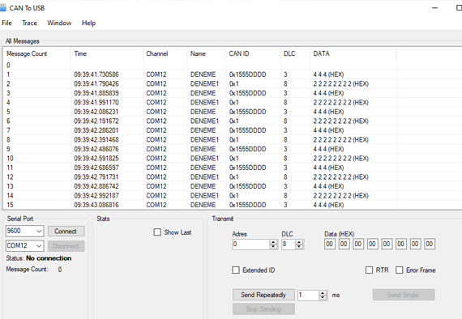Select time cell 09:39:42.391468
The width and height of the screenshot is (462, 319).
coord(96,140)
